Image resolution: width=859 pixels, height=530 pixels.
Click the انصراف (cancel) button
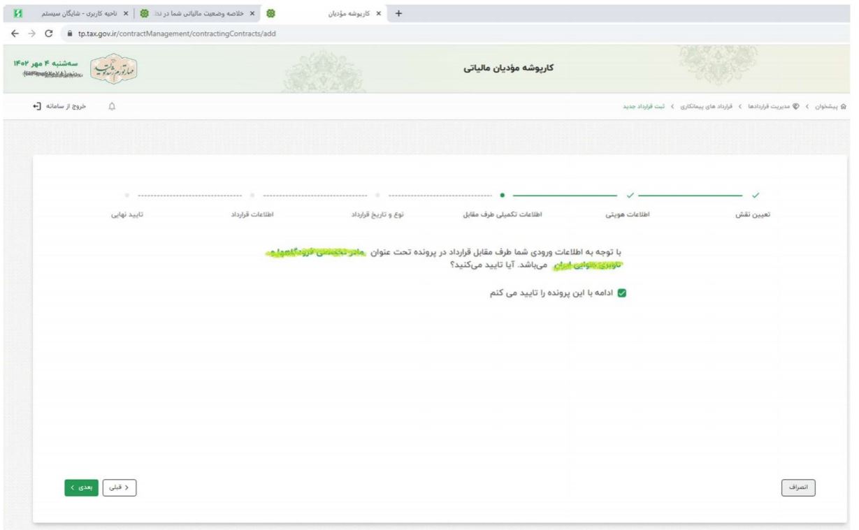pos(798,488)
